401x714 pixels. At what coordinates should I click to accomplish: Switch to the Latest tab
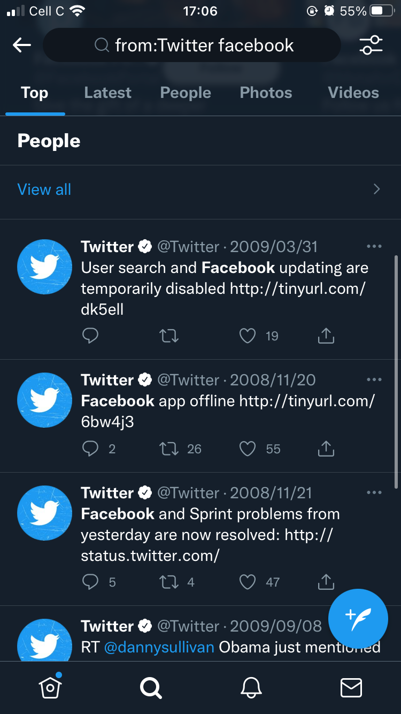(x=107, y=92)
